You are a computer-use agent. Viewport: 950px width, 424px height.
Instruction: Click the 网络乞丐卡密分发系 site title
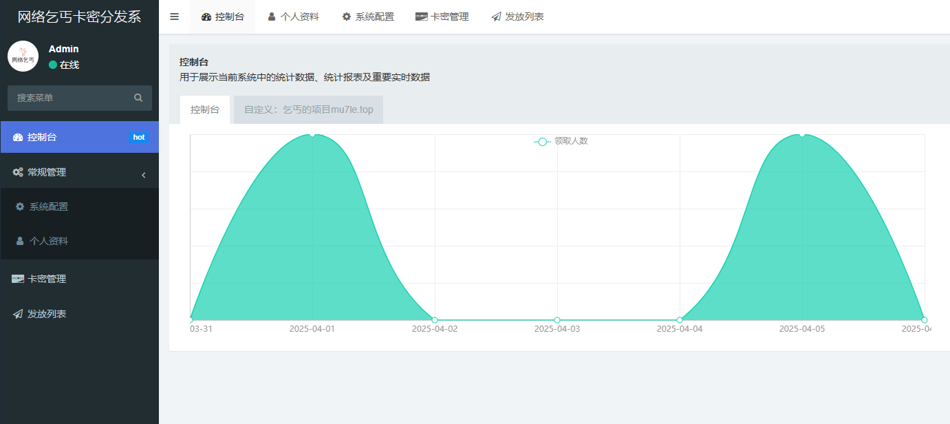coord(79,17)
